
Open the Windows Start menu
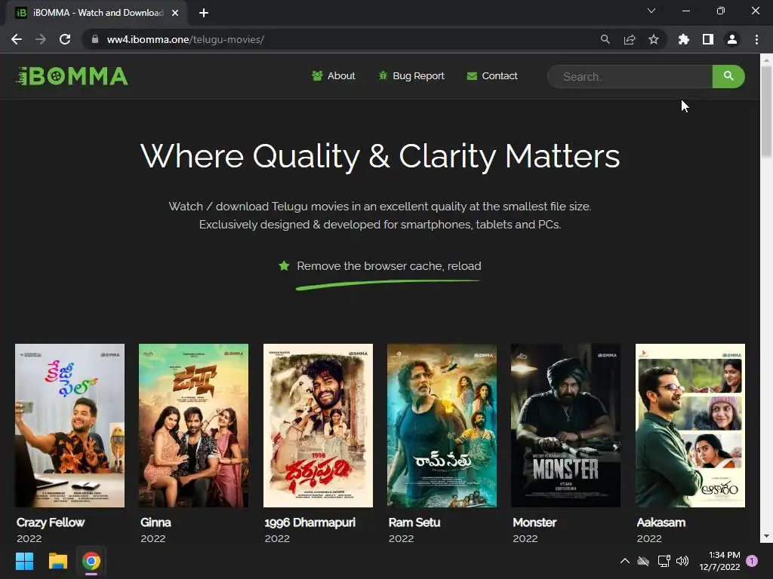point(24,561)
